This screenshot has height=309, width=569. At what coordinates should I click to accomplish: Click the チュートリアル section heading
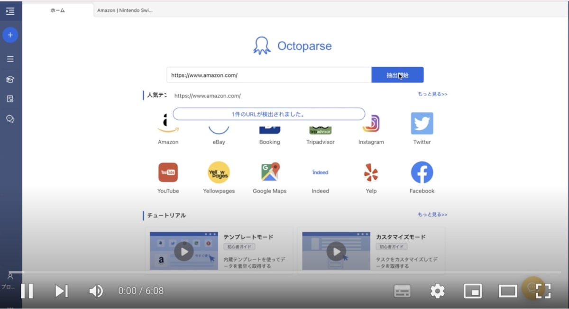point(166,216)
